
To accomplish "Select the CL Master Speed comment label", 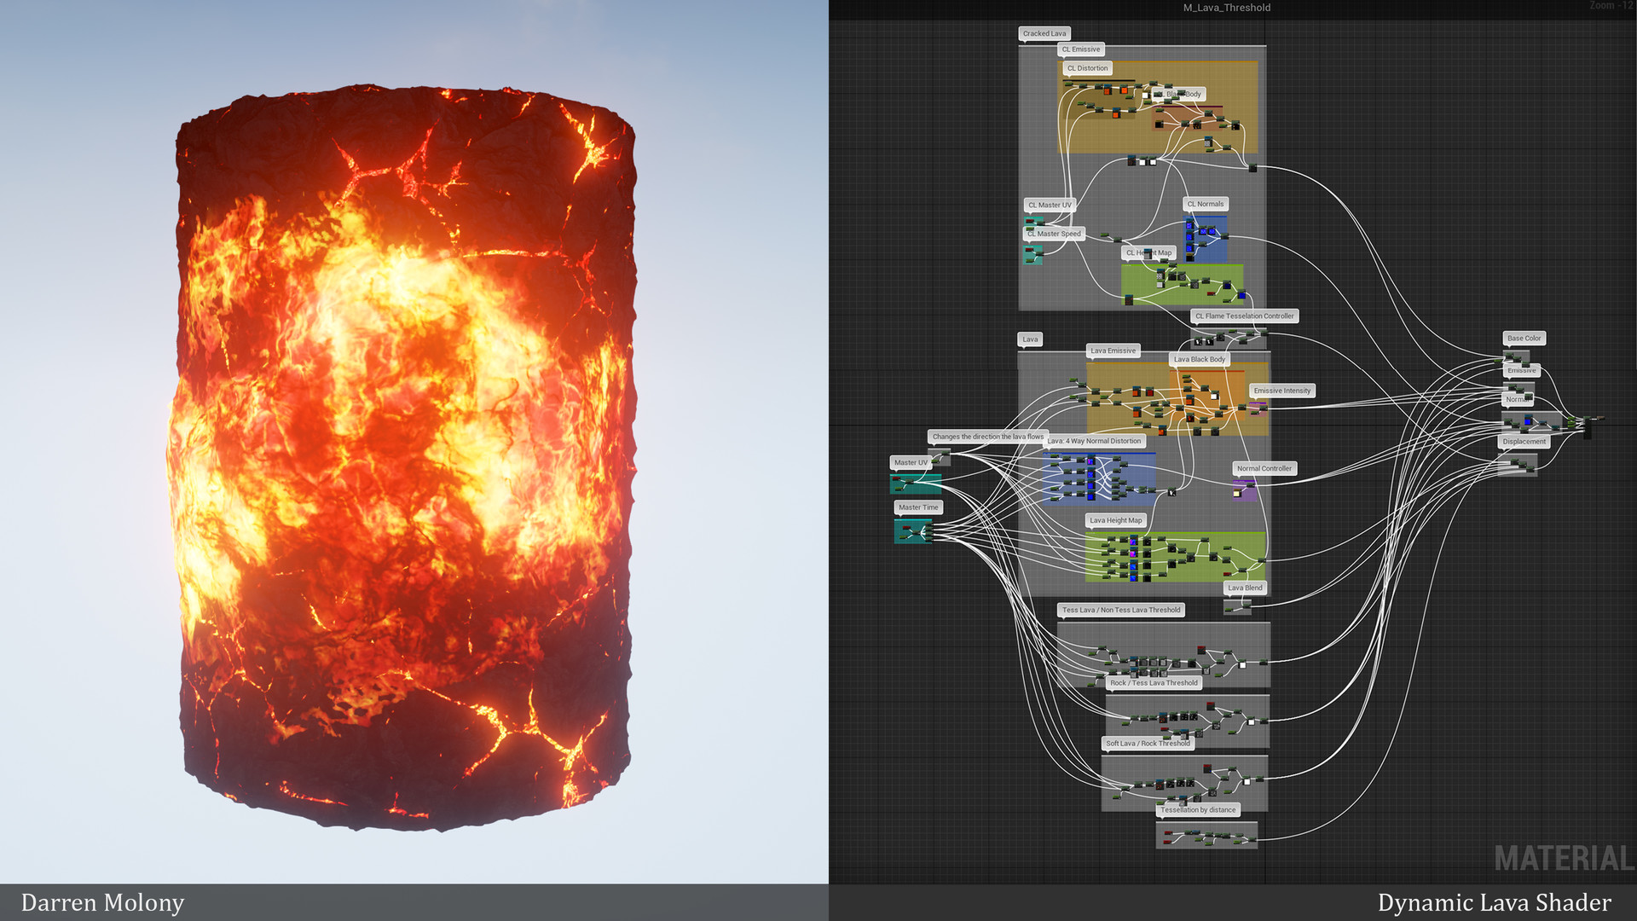I will [x=1054, y=234].
